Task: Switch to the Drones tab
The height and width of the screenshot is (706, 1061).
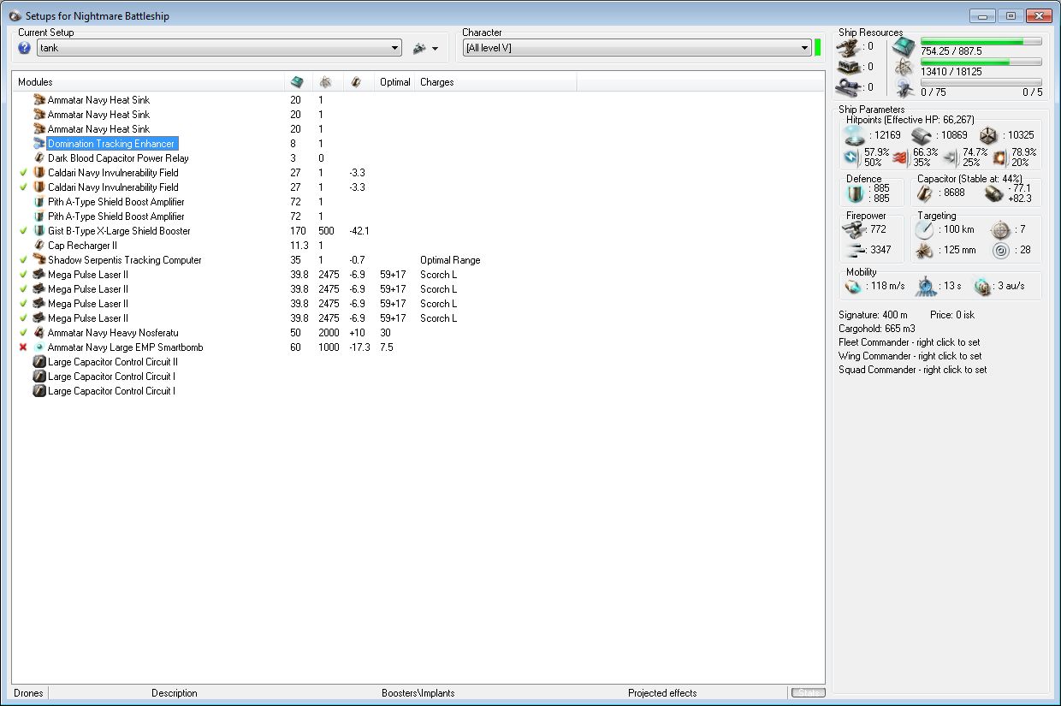Action: point(29,693)
